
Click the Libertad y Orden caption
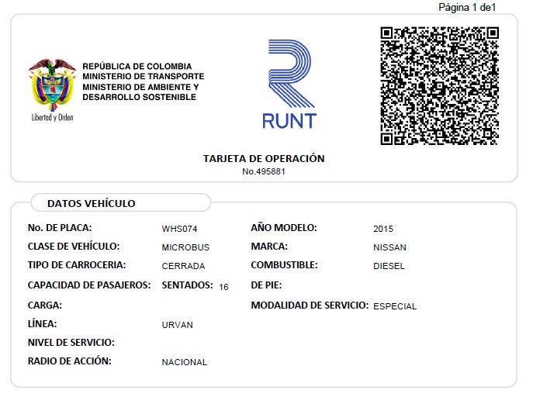point(52,118)
